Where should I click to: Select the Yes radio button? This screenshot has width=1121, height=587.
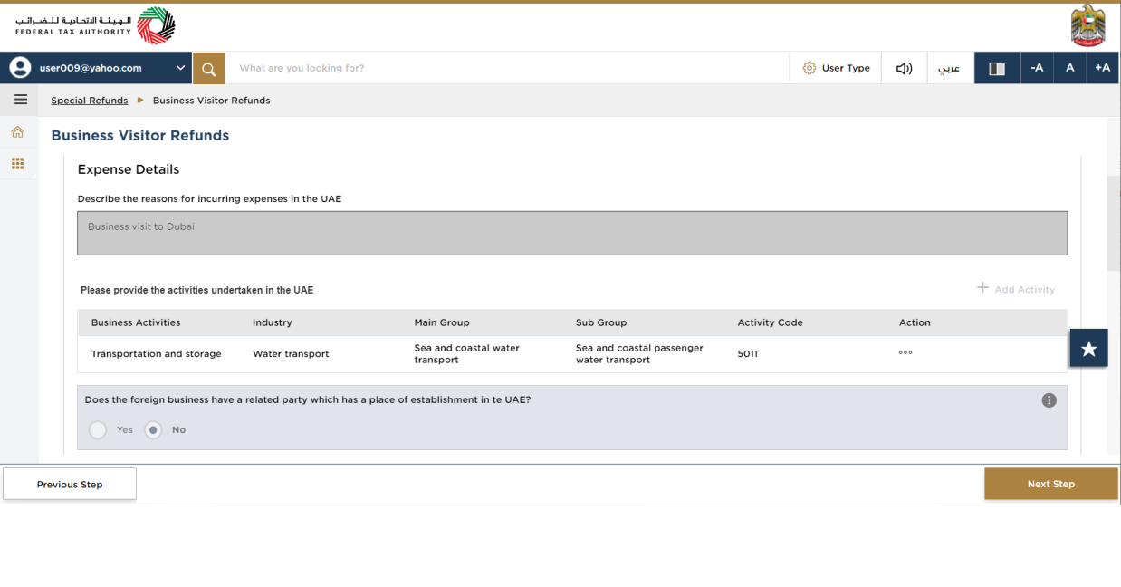pos(98,429)
